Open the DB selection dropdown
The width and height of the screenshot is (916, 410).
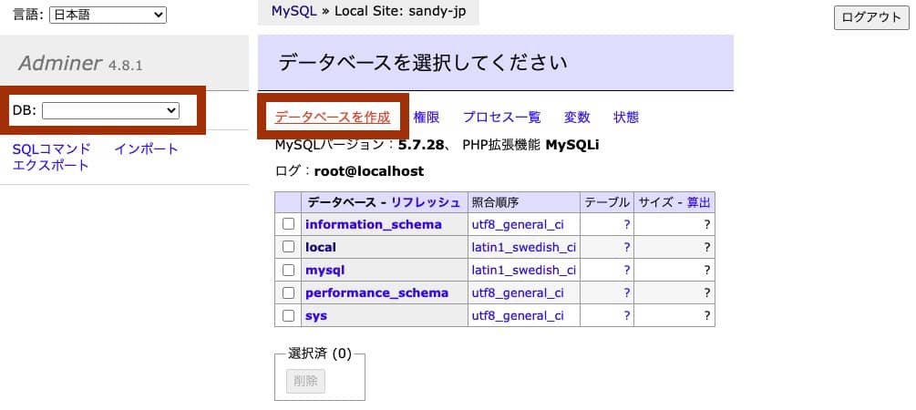pyautogui.click(x=110, y=110)
